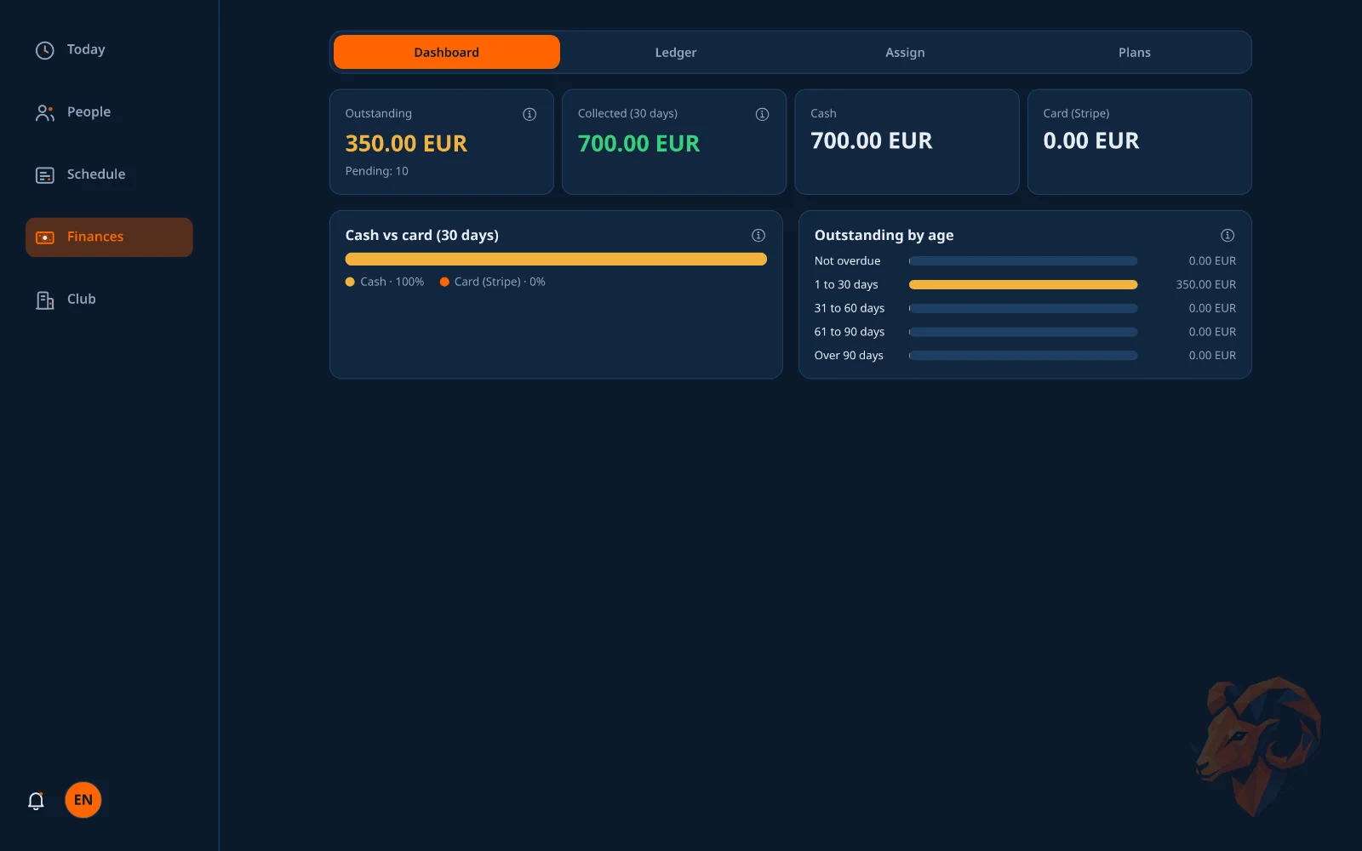Click the Finances wallet icon
This screenshot has width=1362, height=851.
pyautogui.click(x=45, y=237)
